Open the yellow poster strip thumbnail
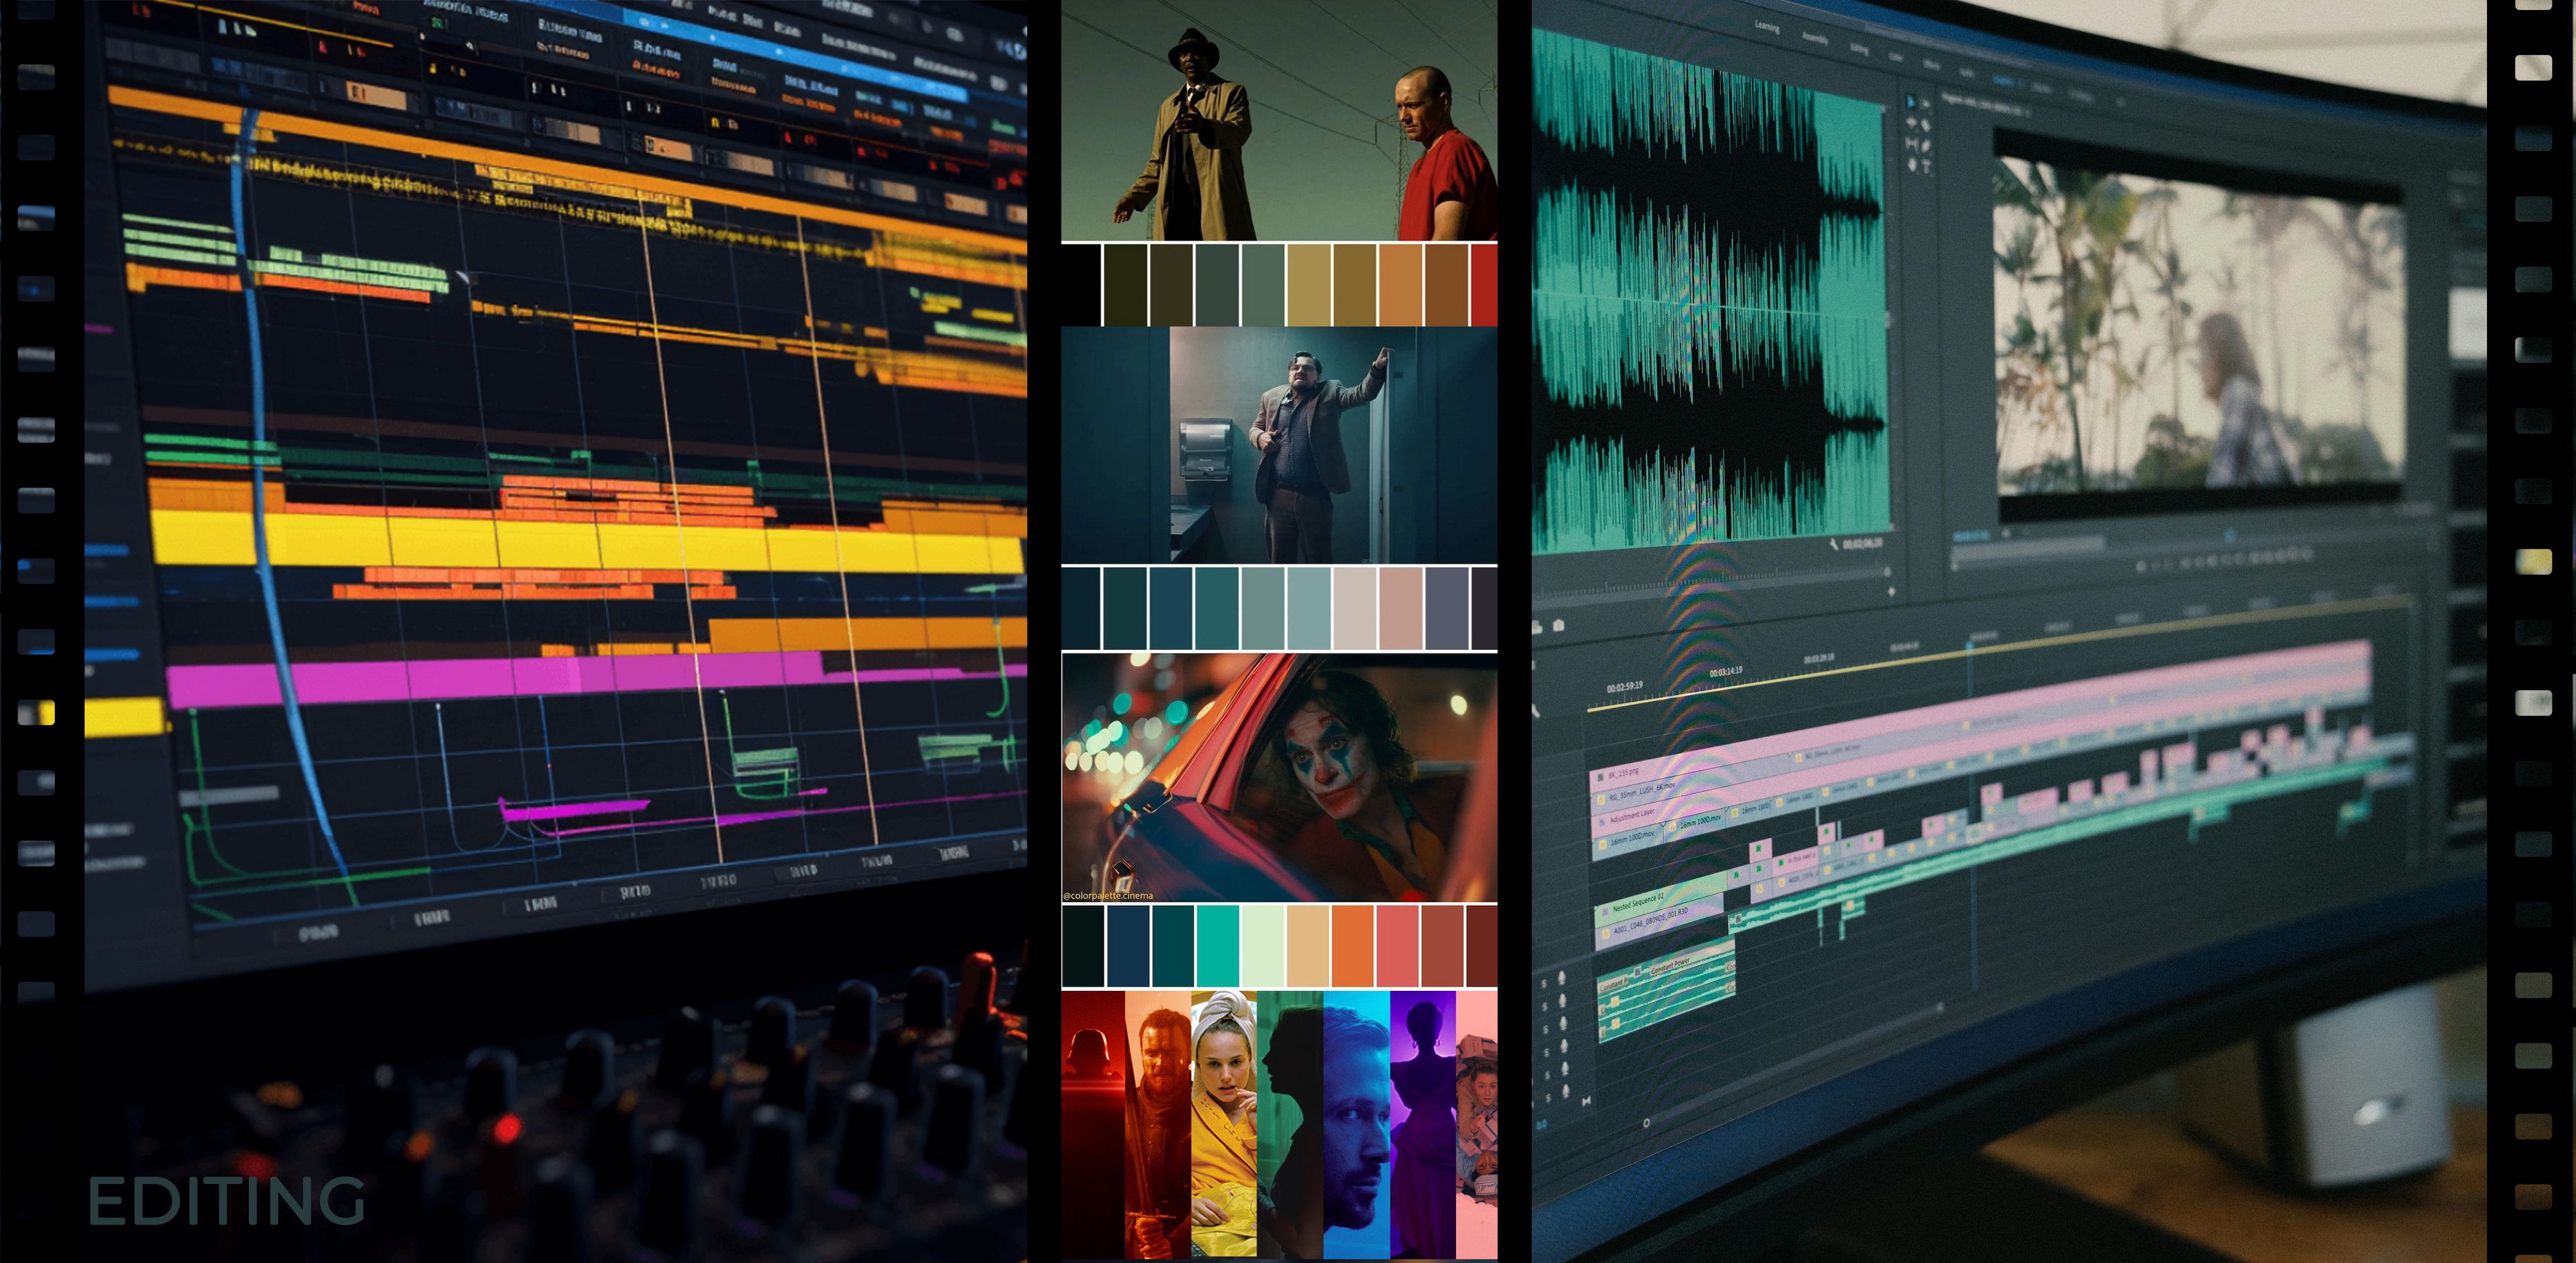 click(x=1224, y=1124)
